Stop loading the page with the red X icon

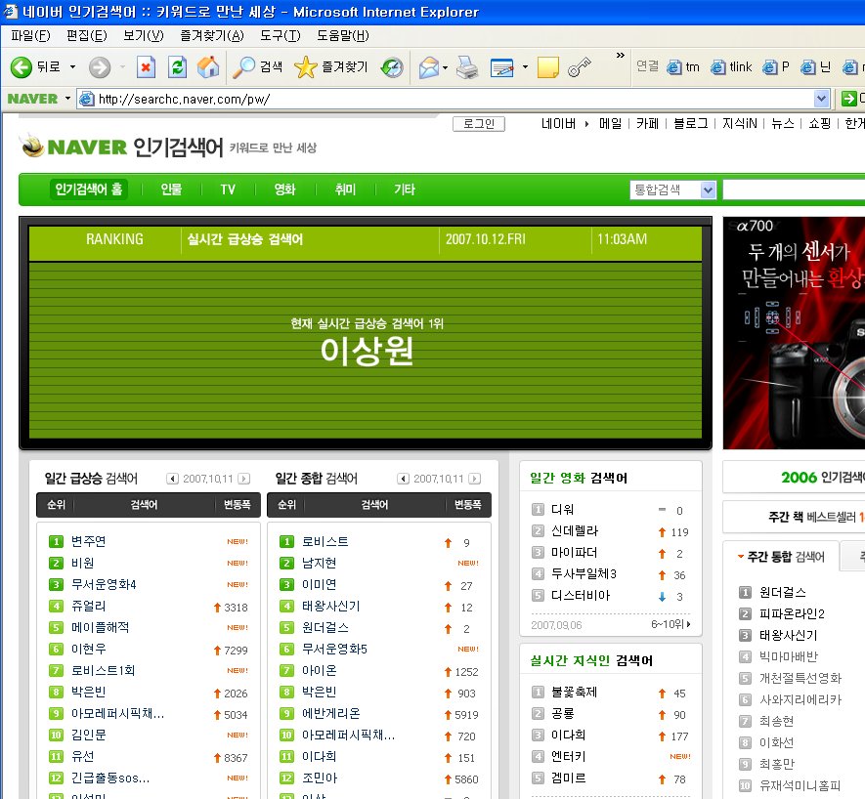point(146,67)
